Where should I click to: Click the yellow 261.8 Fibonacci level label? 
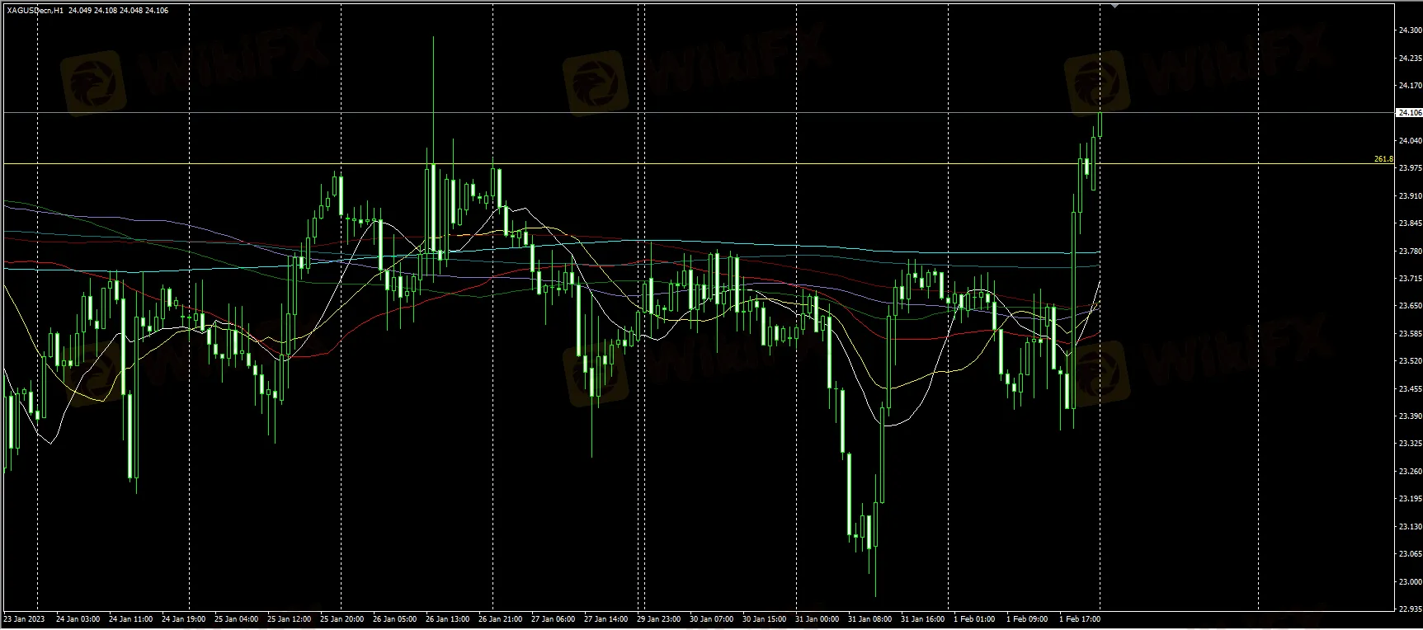1383,158
